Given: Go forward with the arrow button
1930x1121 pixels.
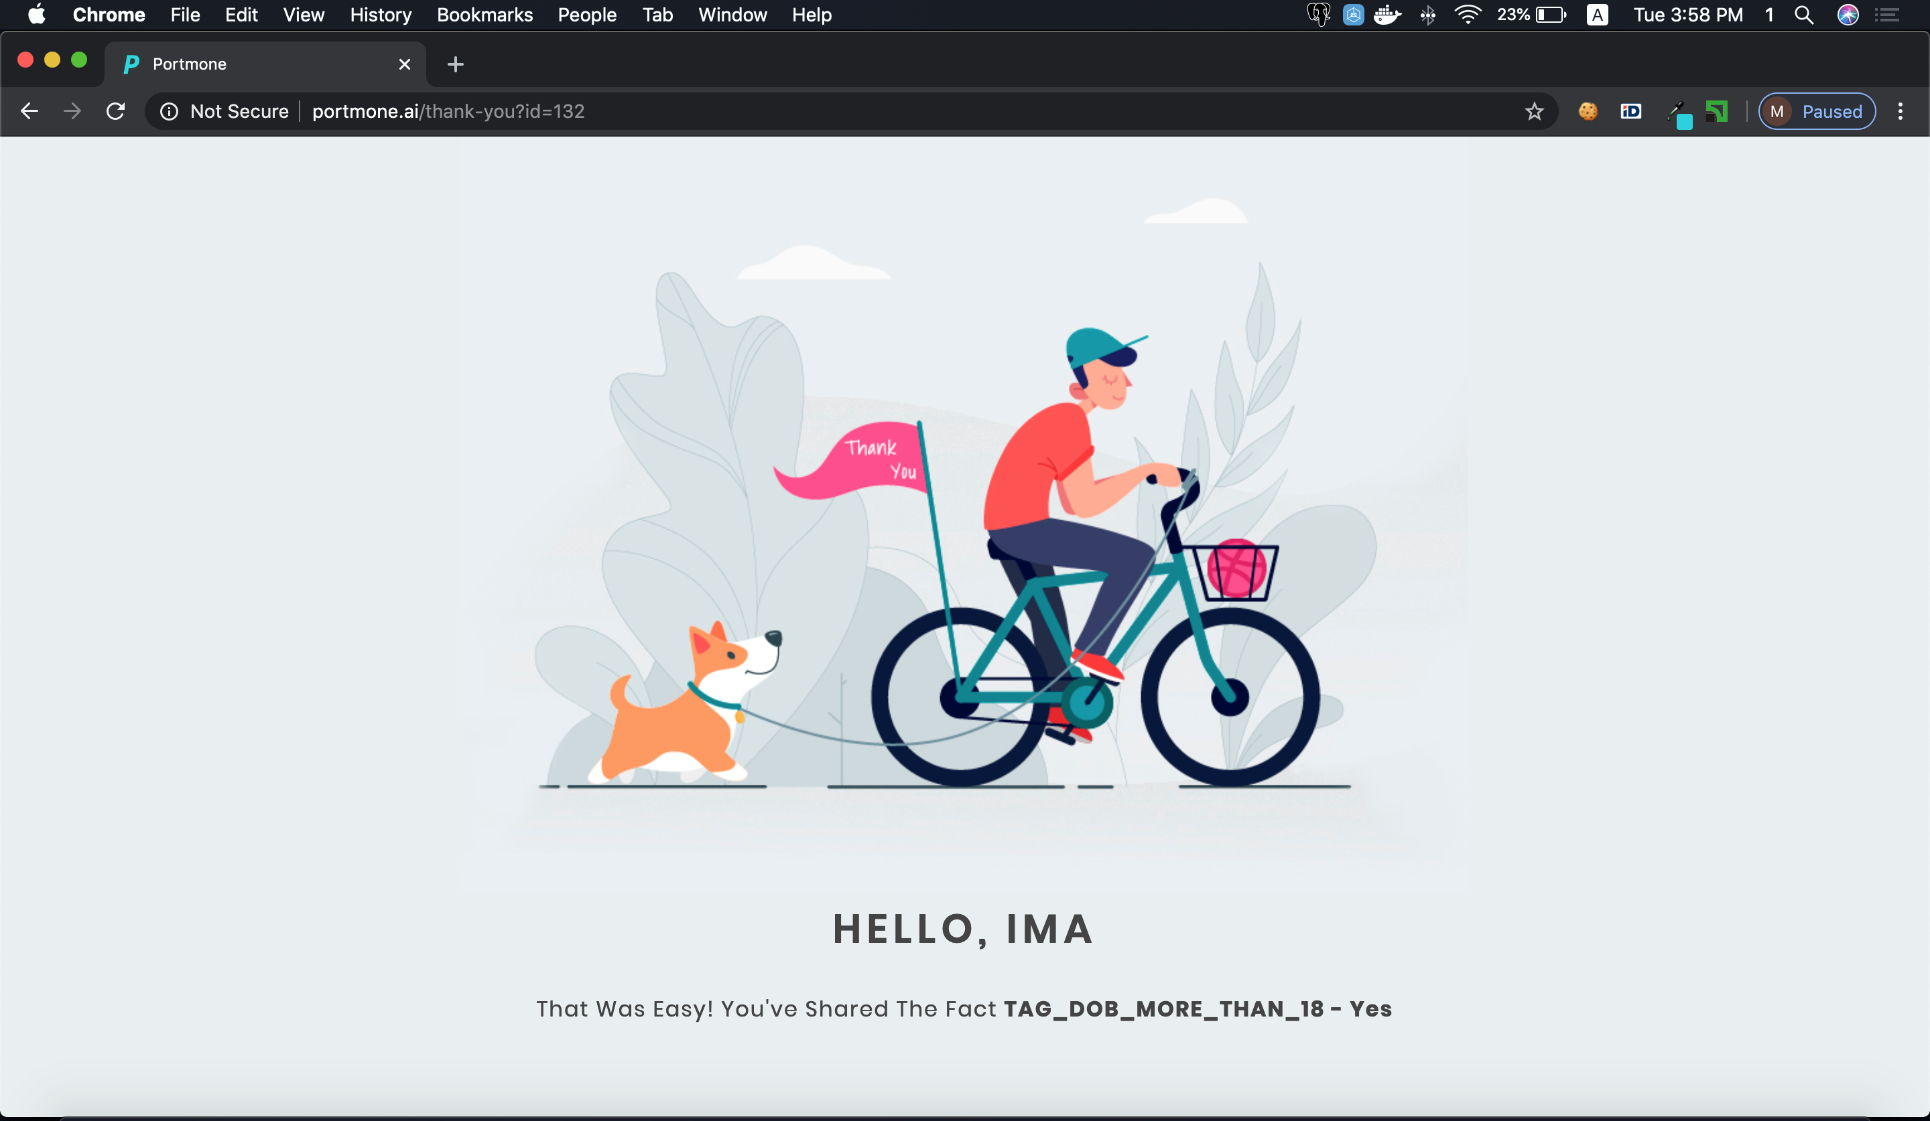Looking at the screenshot, I should coord(72,112).
